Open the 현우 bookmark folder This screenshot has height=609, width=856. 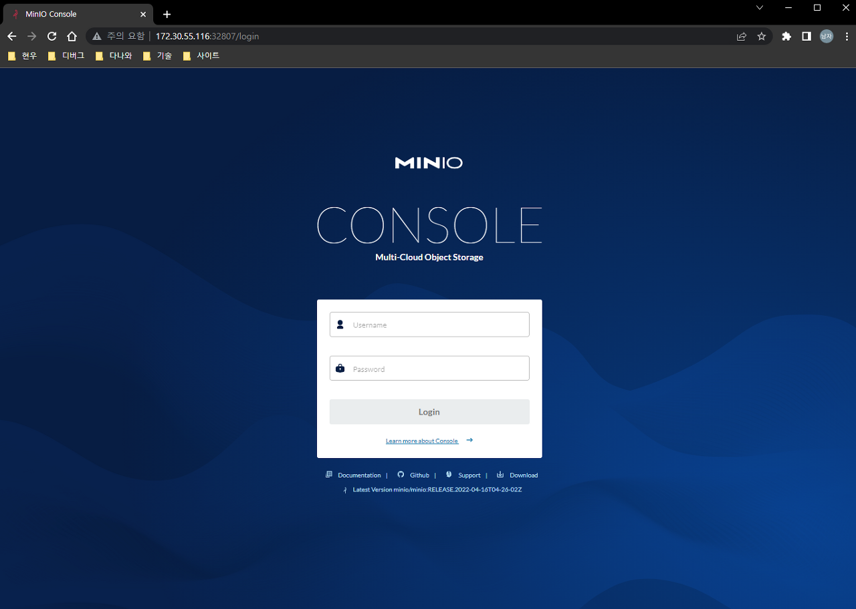pyautogui.click(x=23, y=56)
